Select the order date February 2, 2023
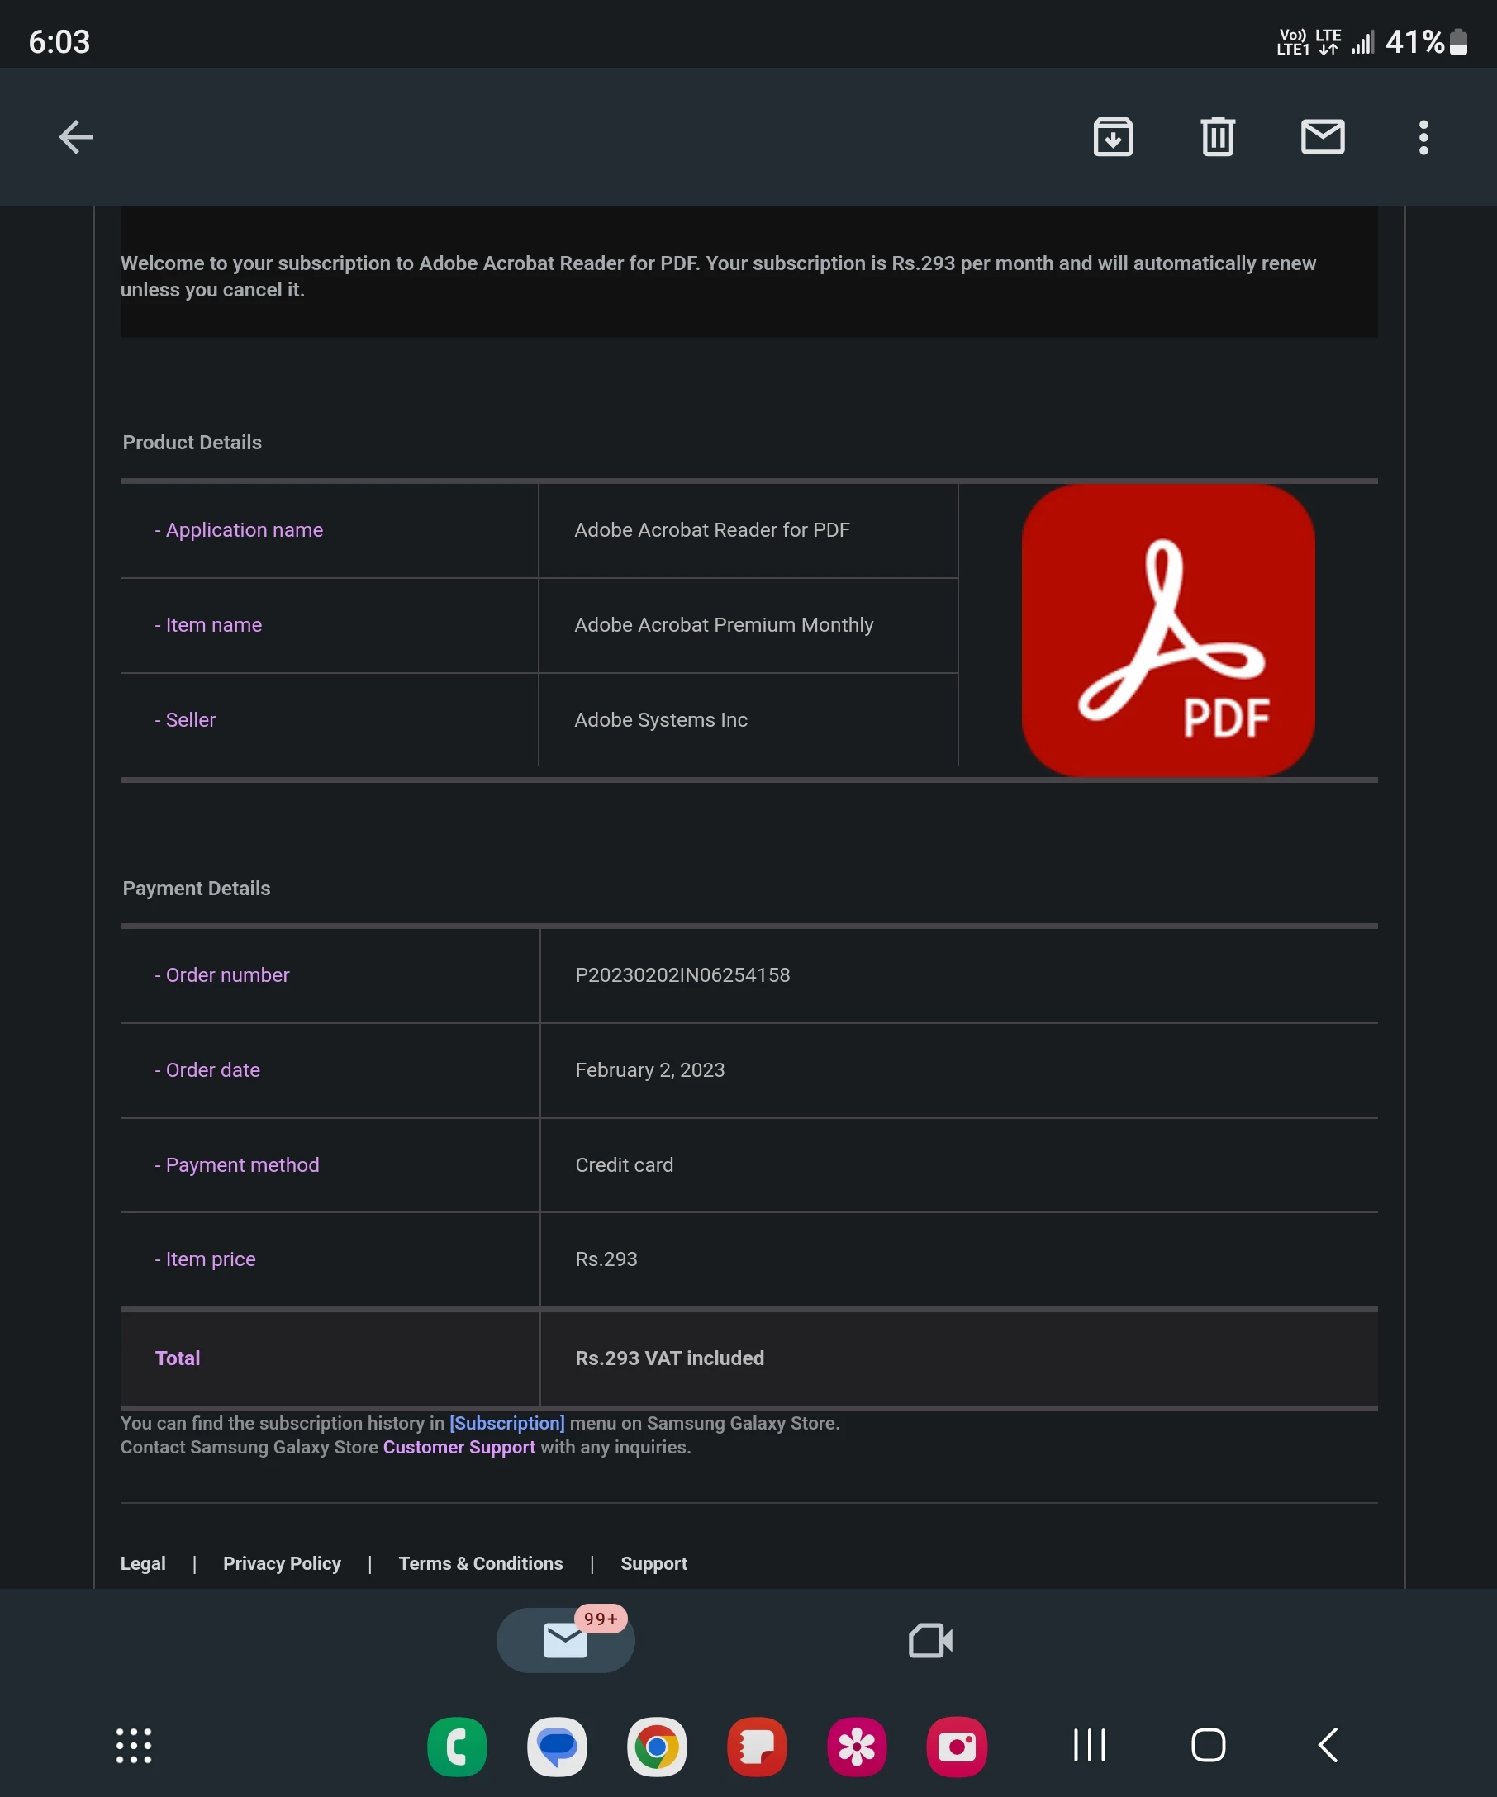1497x1797 pixels. (x=649, y=1069)
